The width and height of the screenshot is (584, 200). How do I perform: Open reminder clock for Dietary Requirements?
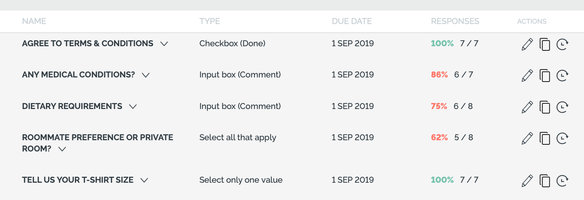point(562,108)
